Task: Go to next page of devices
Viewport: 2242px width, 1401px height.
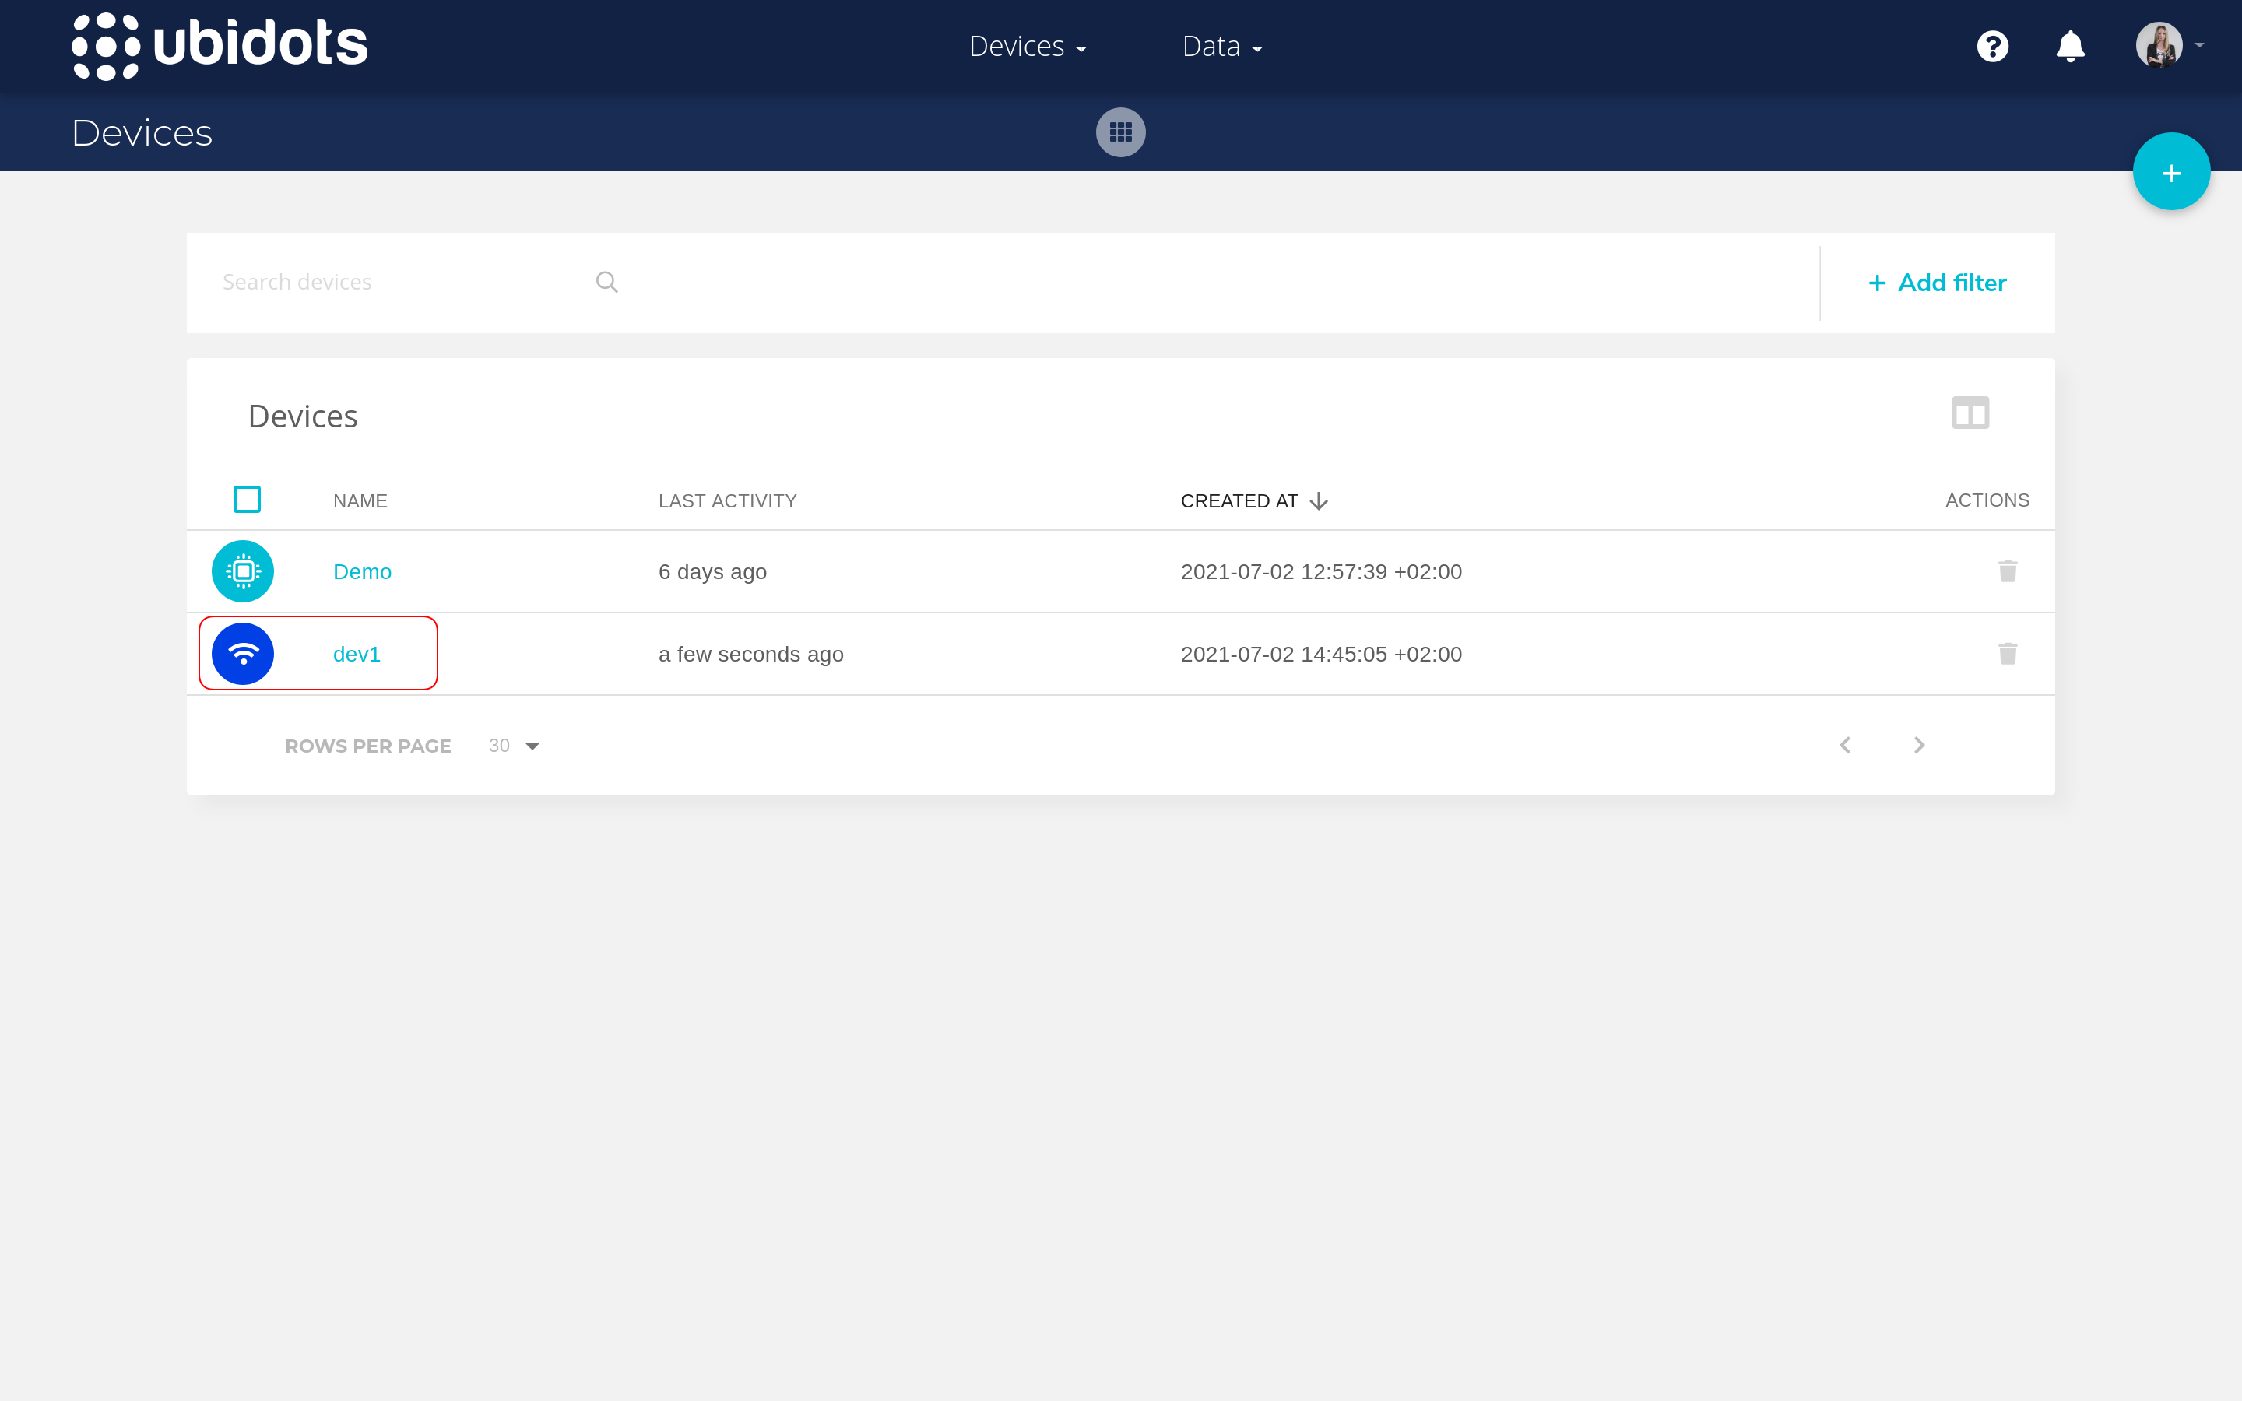Action: [1919, 745]
